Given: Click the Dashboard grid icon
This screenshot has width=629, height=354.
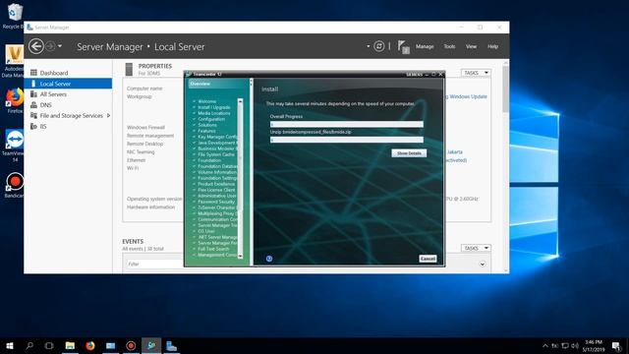Looking at the screenshot, I should click(33, 73).
